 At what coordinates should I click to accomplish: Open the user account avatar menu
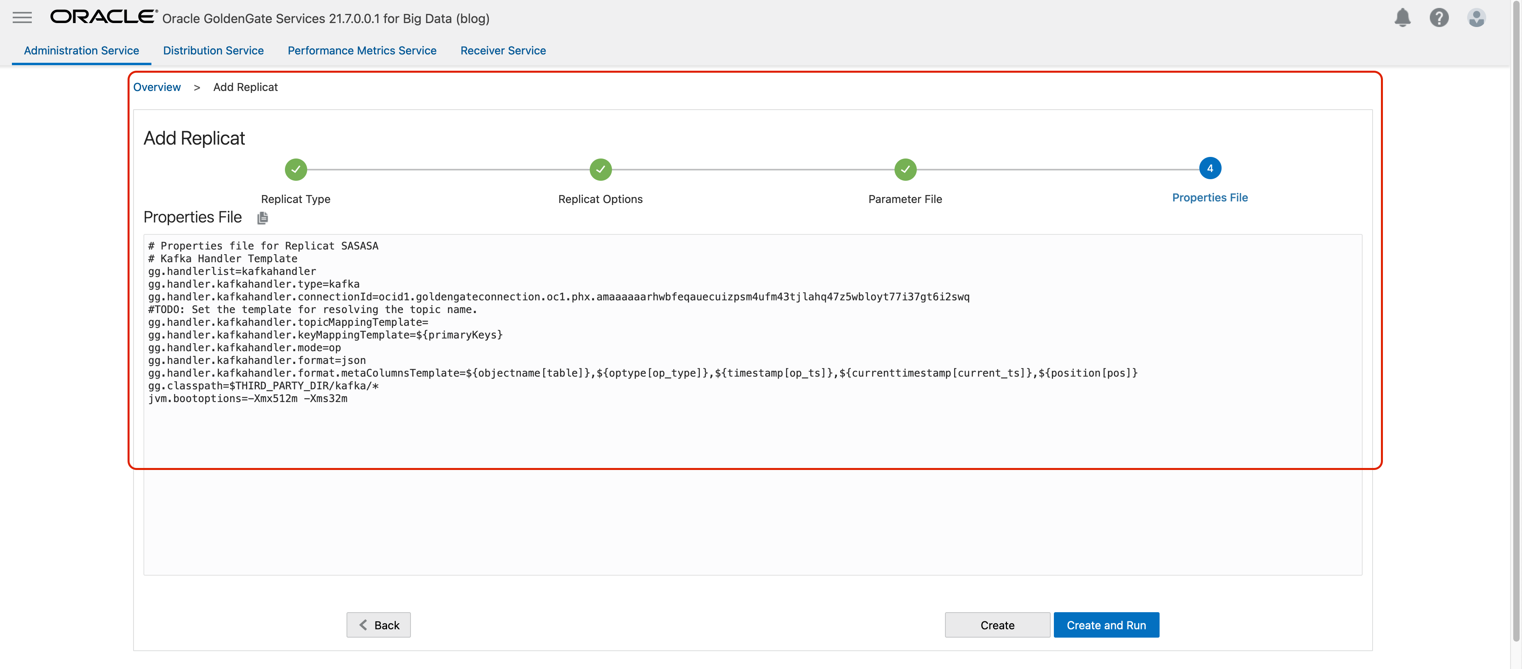point(1476,18)
